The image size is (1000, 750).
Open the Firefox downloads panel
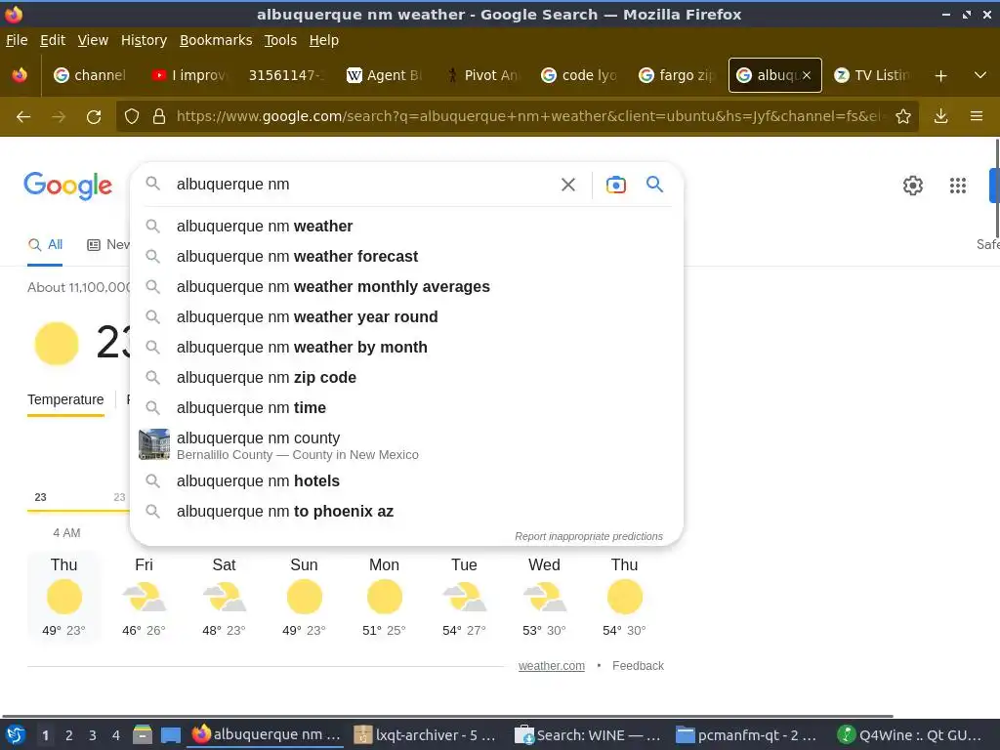(x=940, y=117)
